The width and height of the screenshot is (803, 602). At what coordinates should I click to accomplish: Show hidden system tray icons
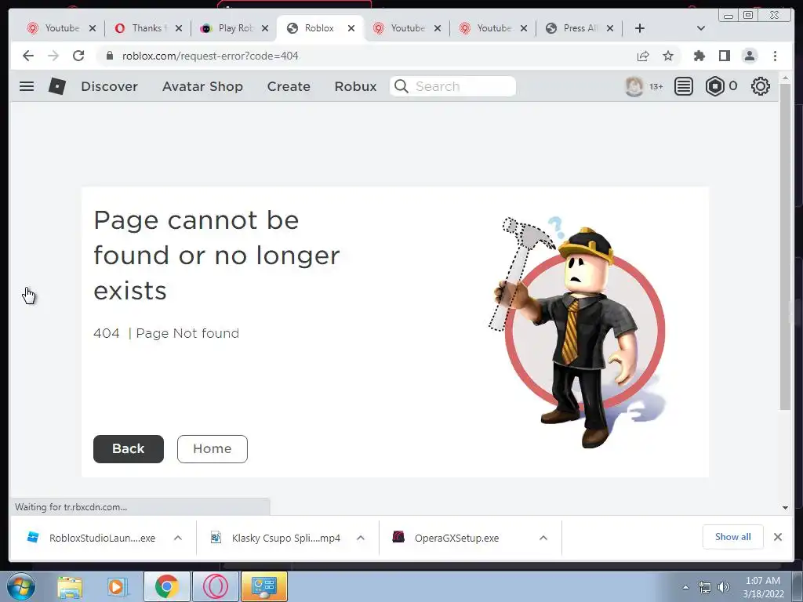pyautogui.click(x=685, y=587)
